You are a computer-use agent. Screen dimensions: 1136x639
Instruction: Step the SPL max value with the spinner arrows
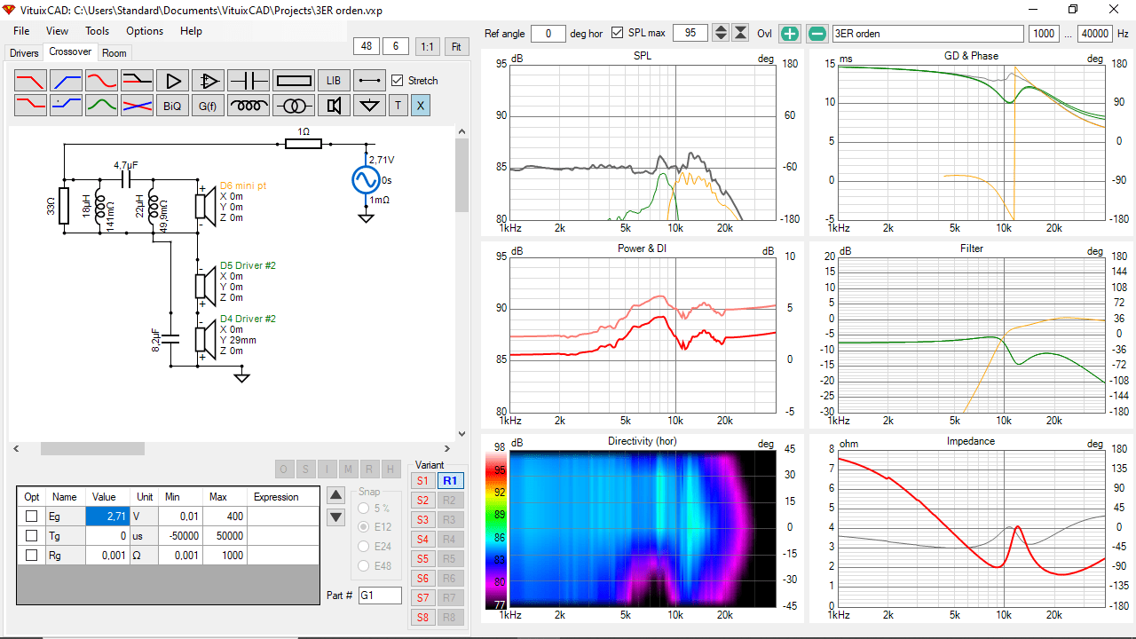[x=721, y=34]
